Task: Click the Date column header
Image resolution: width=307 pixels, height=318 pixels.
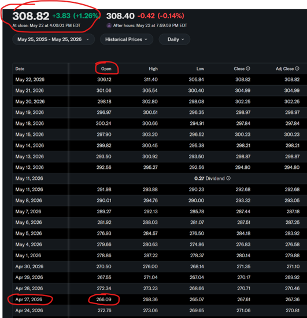Action: click(20, 69)
